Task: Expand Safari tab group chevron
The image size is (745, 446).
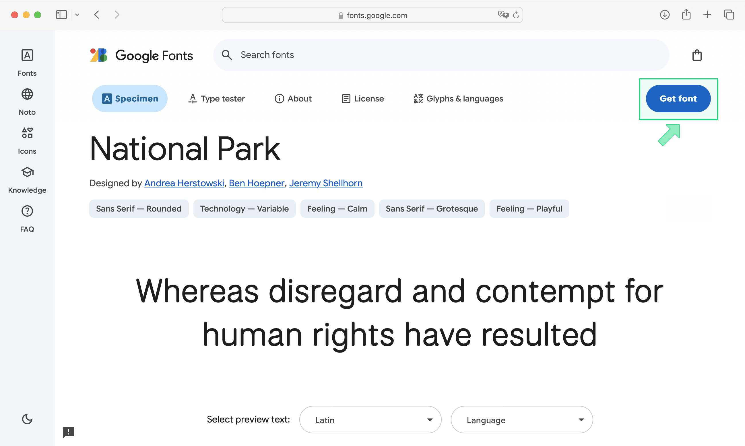Action: click(77, 15)
